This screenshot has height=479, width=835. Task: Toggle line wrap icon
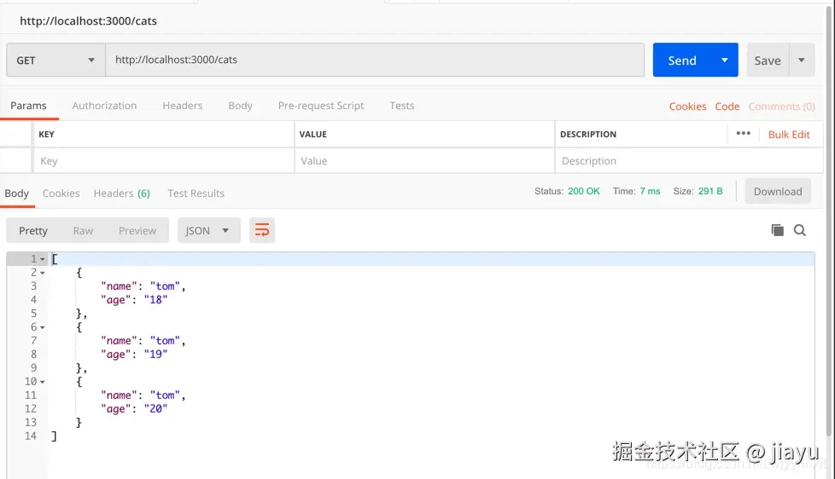(262, 230)
